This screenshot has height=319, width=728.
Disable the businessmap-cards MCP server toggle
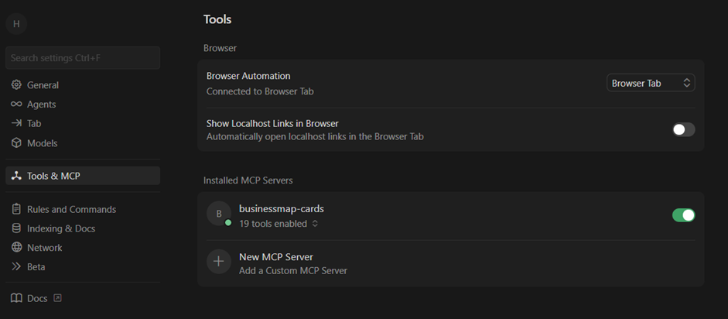pos(683,214)
